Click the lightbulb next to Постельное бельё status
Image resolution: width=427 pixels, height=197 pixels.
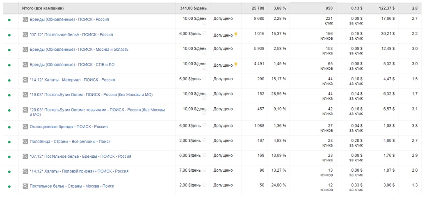(x=236, y=35)
